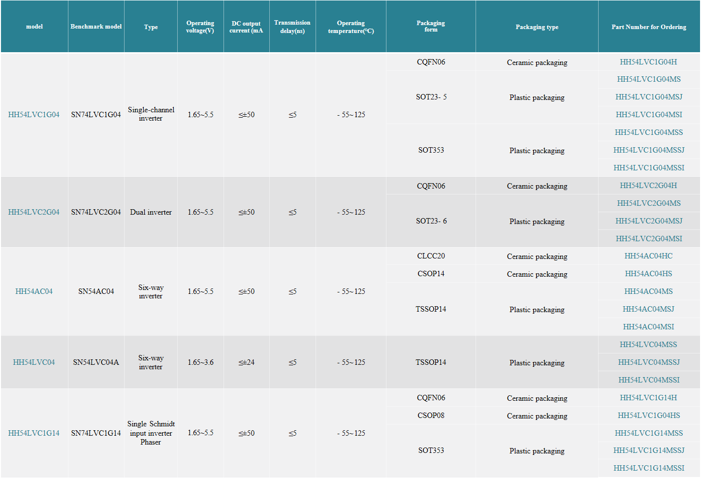Click part number HH54LVC1G04MSSI

pyautogui.click(x=649, y=168)
